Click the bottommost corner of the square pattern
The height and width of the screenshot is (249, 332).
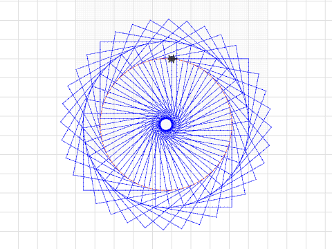click(x=163, y=230)
